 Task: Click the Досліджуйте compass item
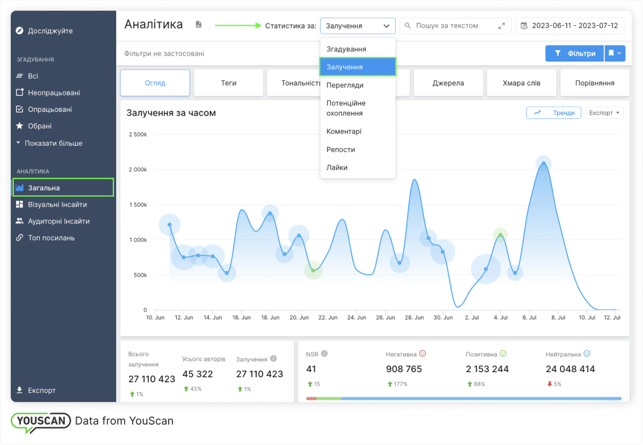[x=50, y=31]
